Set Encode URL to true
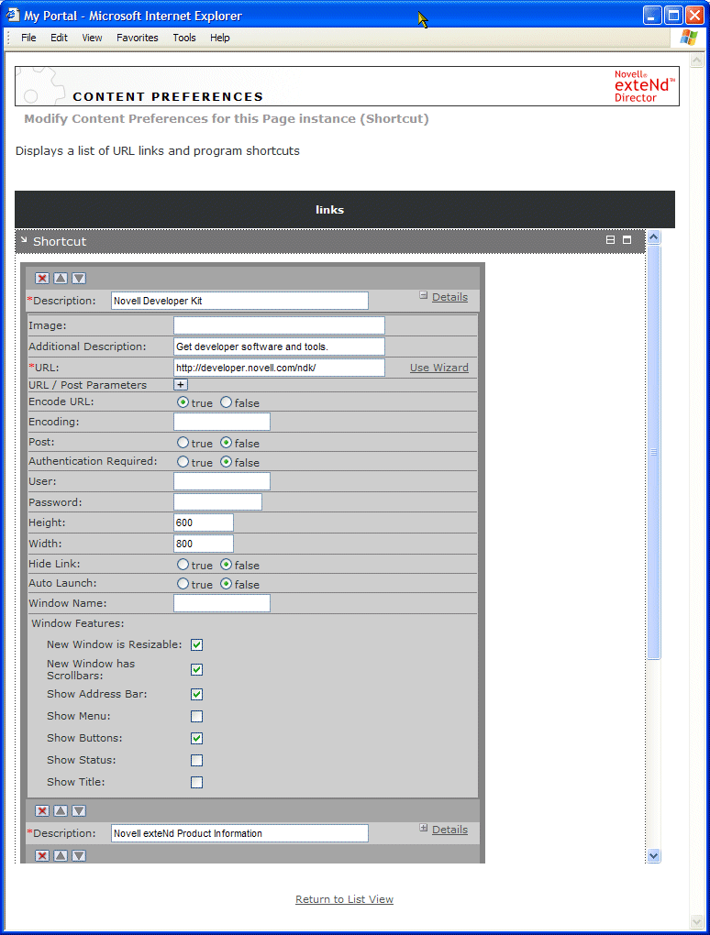710x935 pixels. coord(183,402)
